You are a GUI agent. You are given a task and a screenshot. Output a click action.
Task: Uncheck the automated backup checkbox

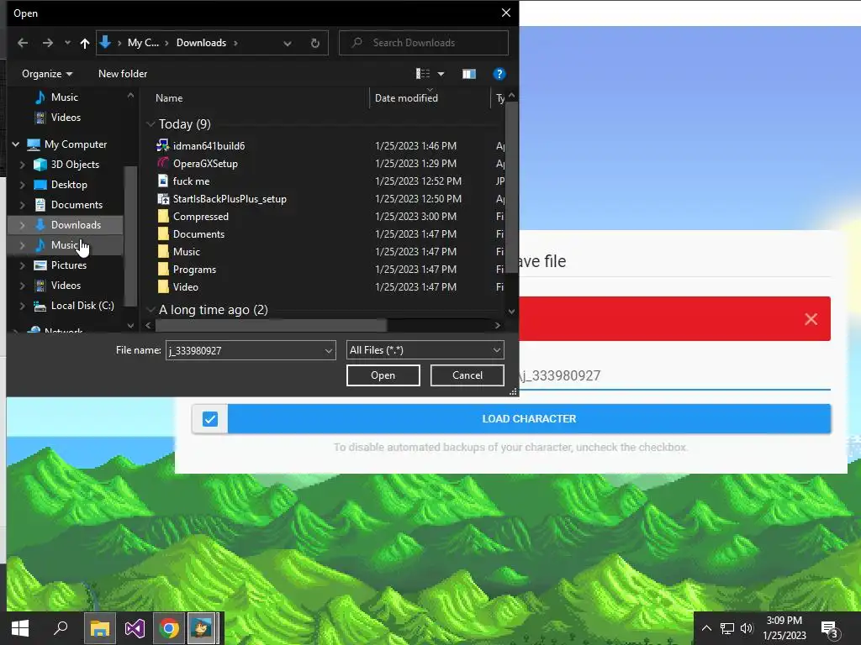point(209,419)
